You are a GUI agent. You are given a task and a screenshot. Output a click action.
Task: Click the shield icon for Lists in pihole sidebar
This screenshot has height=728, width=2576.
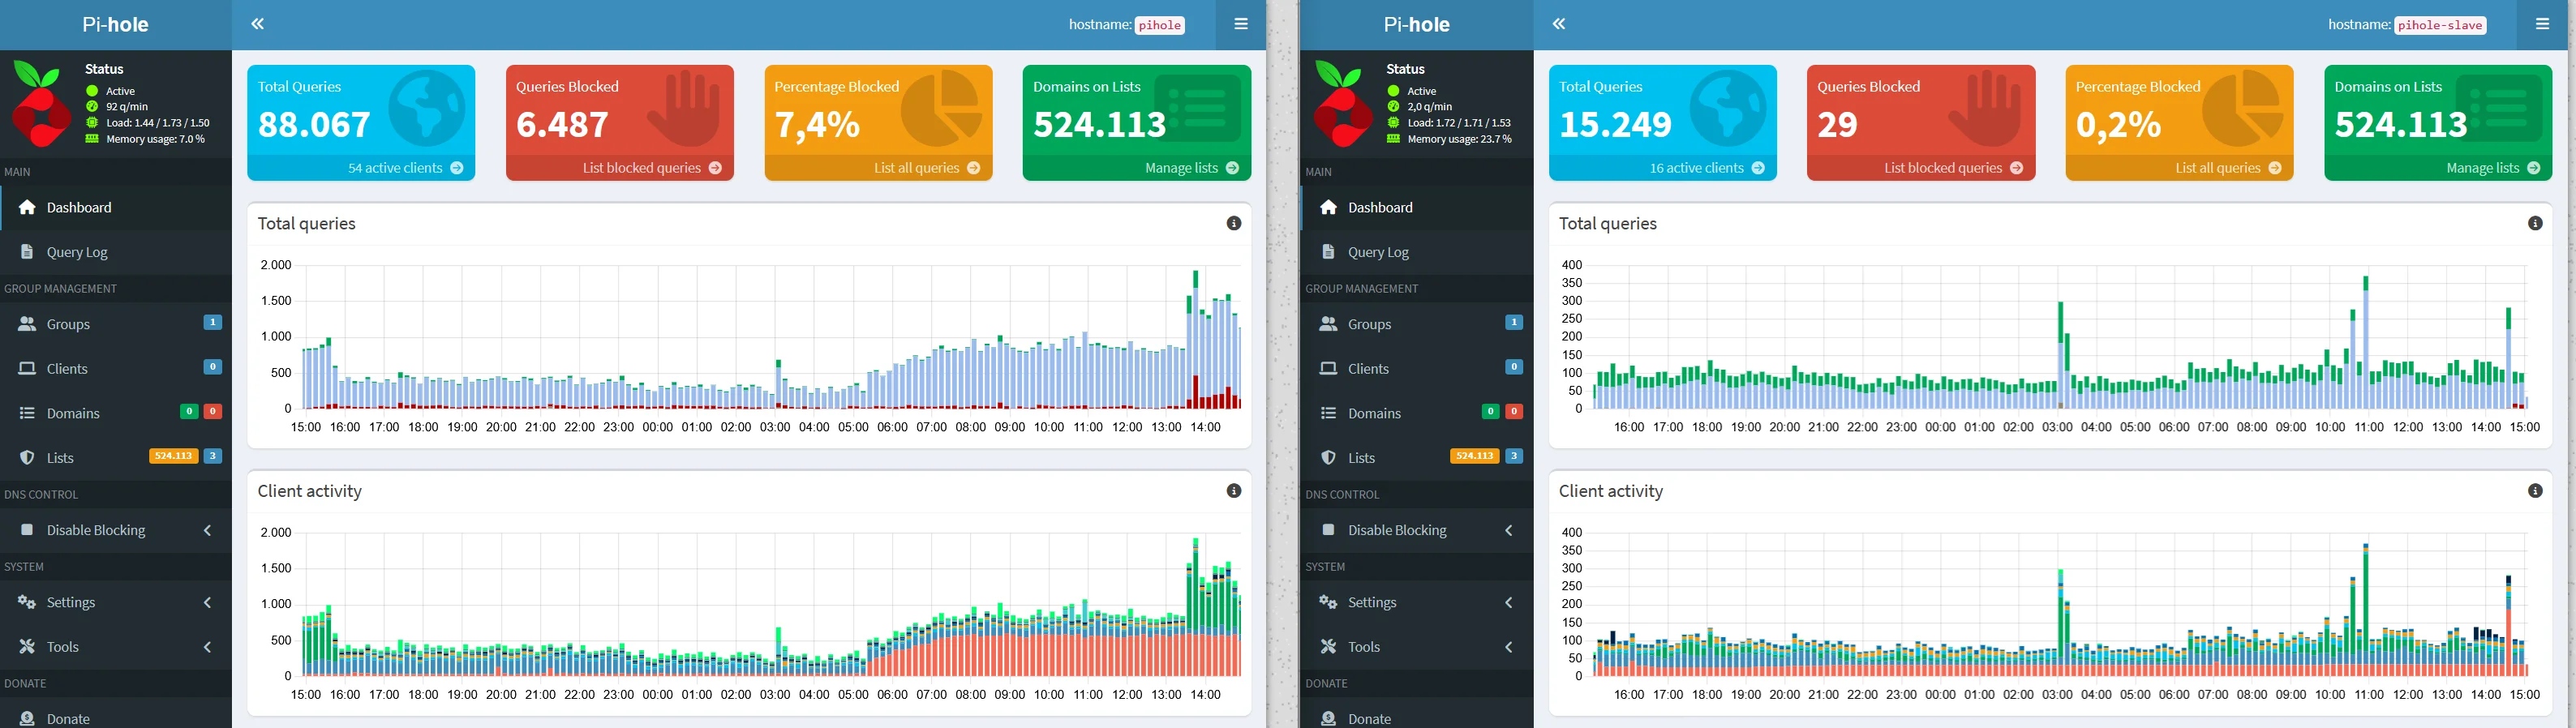[x=27, y=457]
